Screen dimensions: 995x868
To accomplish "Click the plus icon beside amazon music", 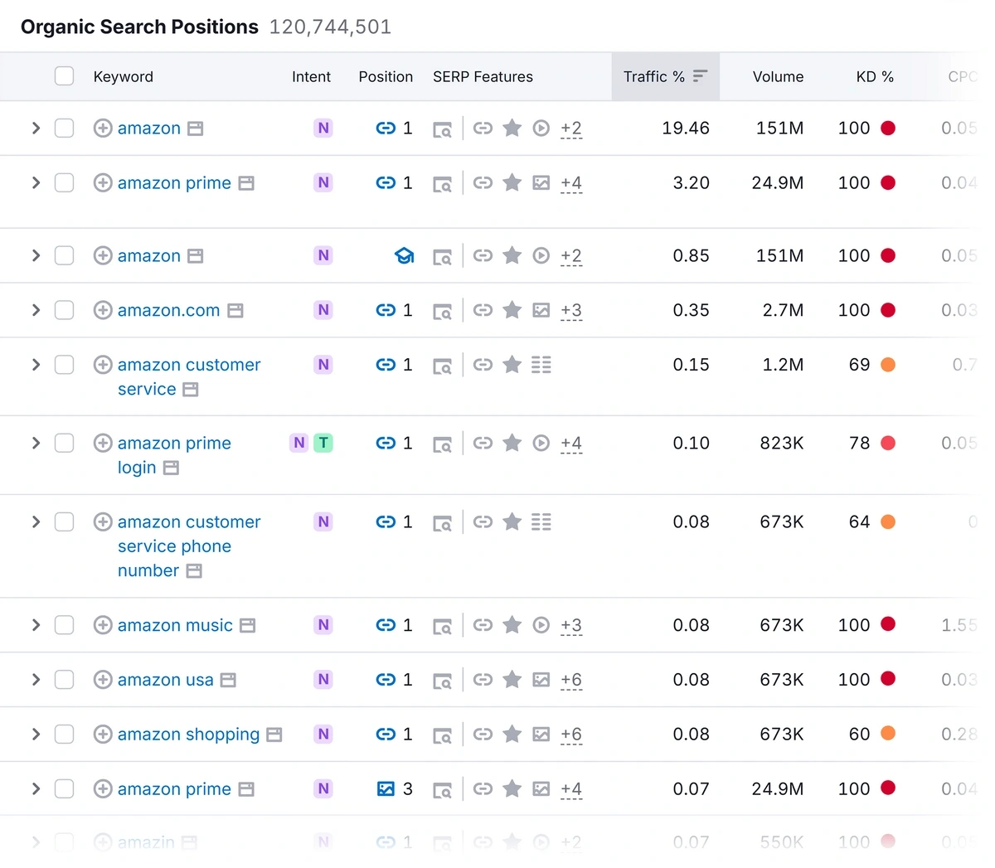I will [103, 625].
